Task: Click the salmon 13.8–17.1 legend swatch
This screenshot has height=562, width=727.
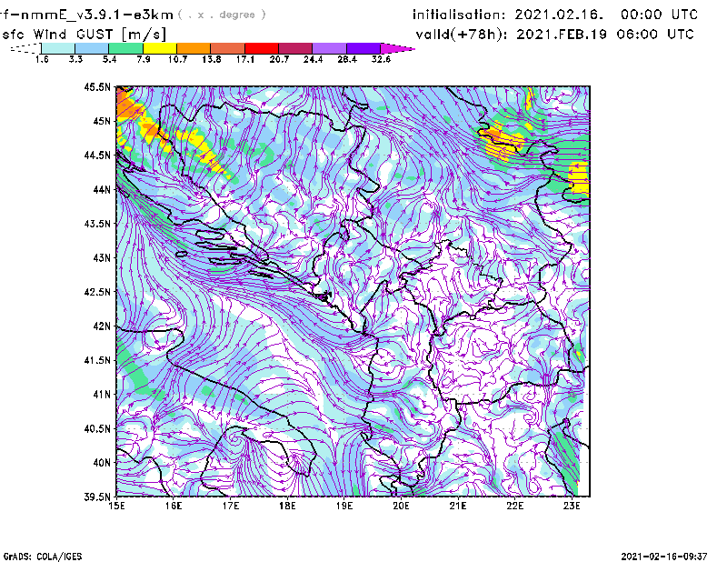Action: pyautogui.click(x=228, y=48)
